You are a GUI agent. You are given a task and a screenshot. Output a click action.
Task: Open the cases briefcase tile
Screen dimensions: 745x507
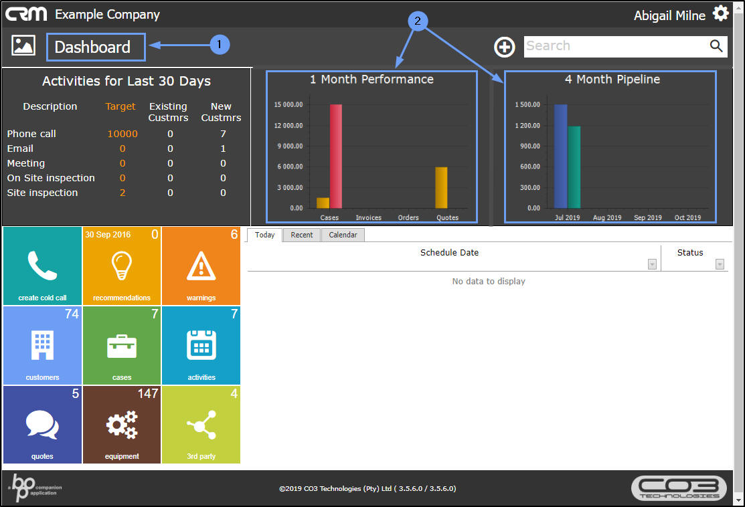click(122, 345)
